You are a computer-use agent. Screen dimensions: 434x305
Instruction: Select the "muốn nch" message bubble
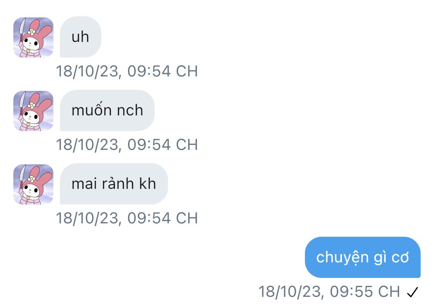tap(107, 110)
